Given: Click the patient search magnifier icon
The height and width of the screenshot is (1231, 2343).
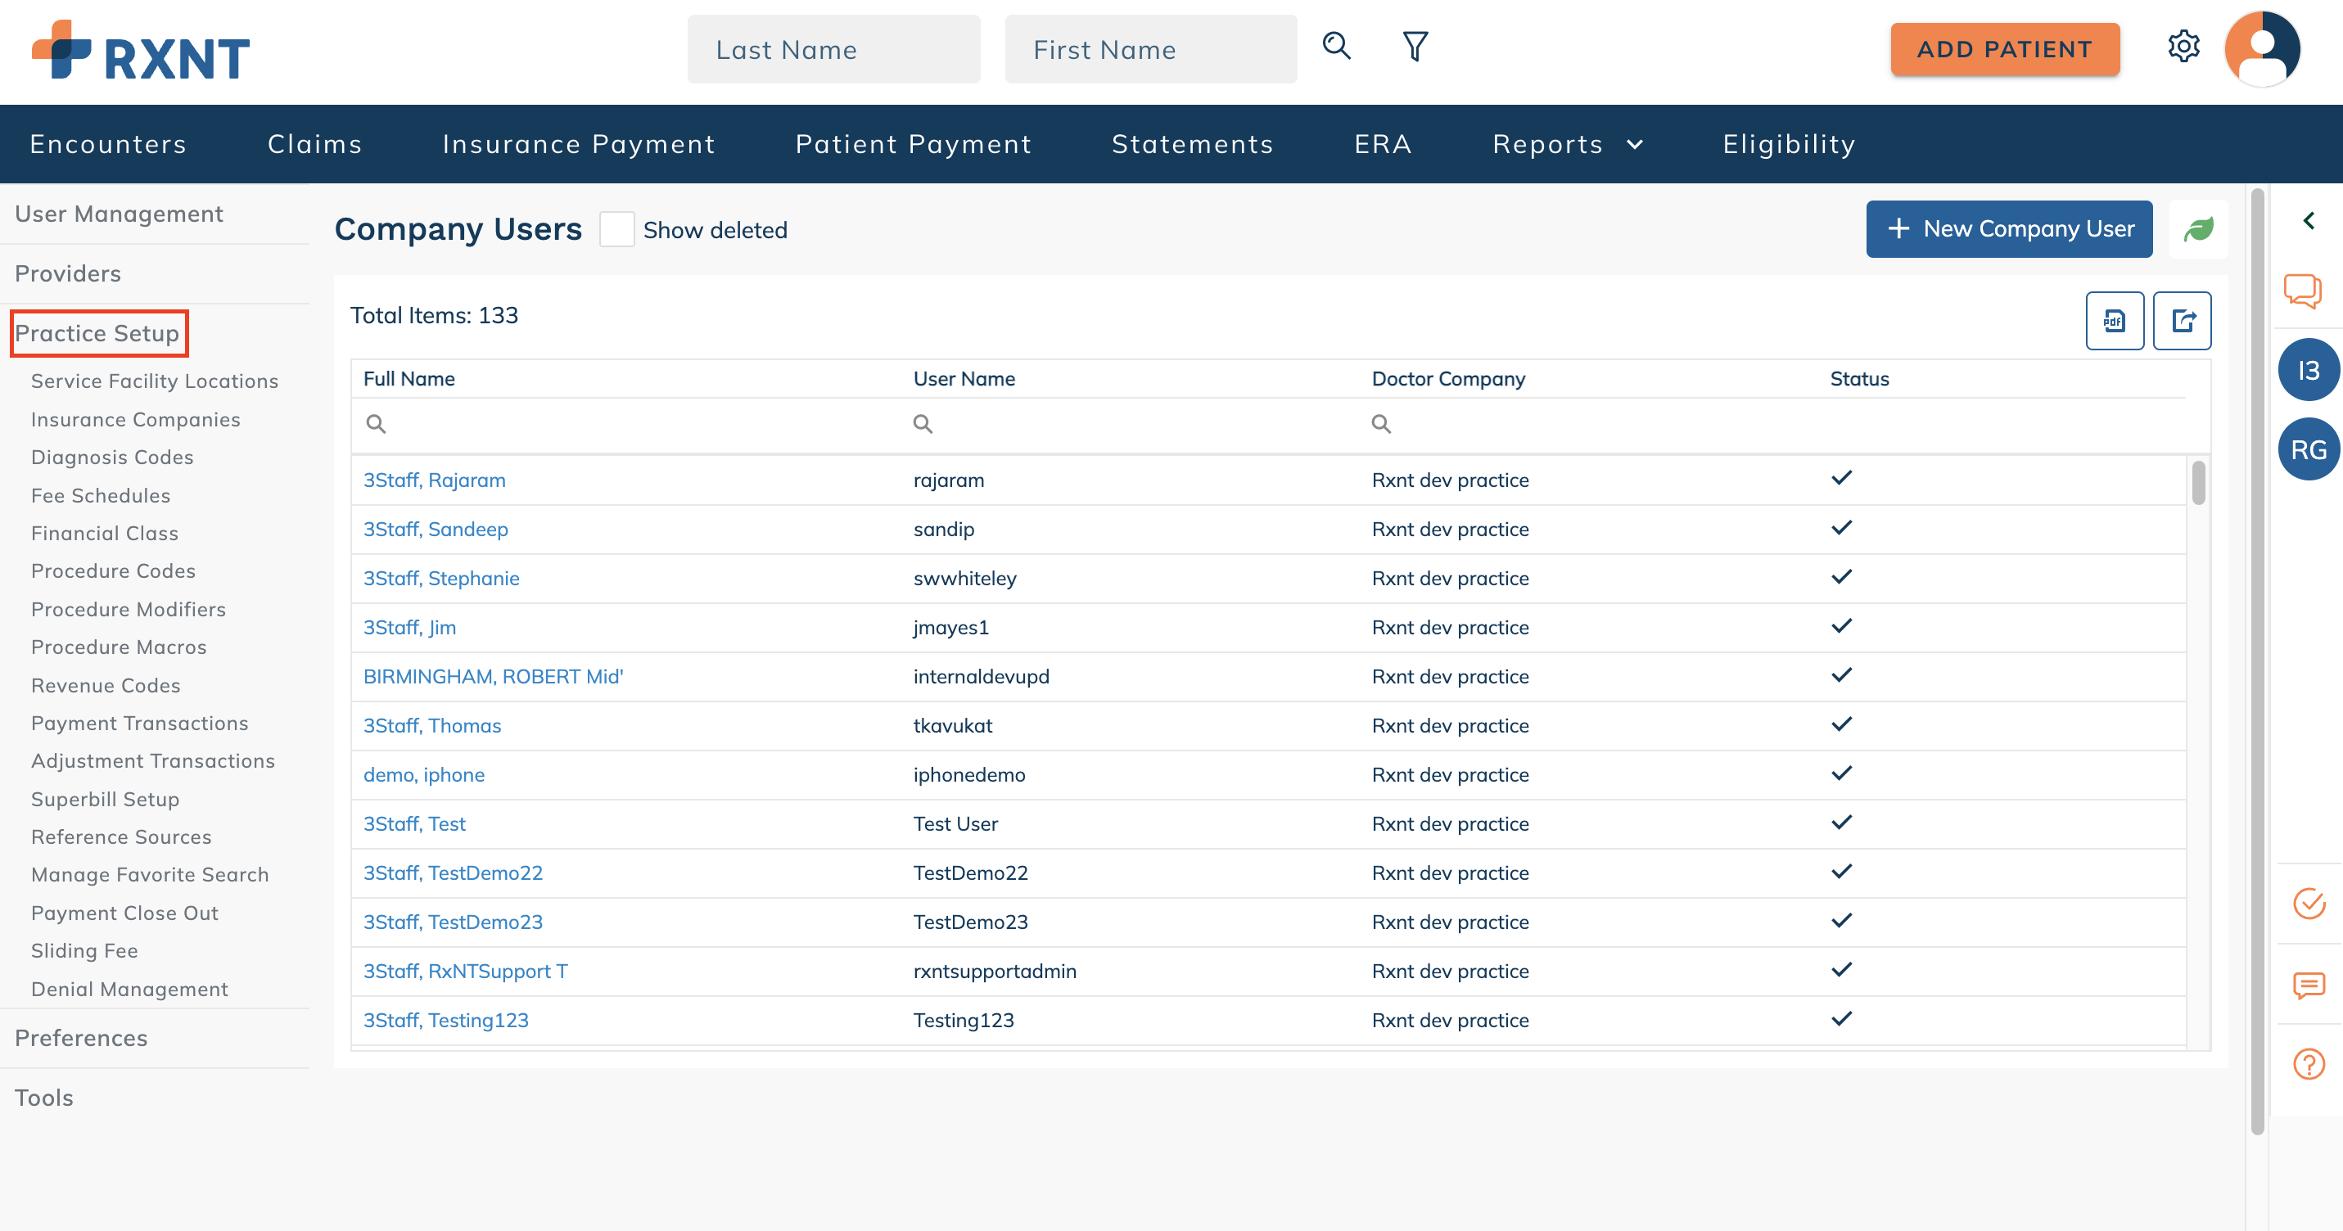Looking at the screenshot, I should pyautogui.click(x=1336, y=47).
